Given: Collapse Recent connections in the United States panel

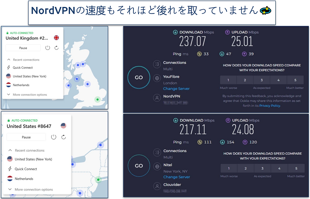Looking at the screenshot, I should (x=10, y=151).
